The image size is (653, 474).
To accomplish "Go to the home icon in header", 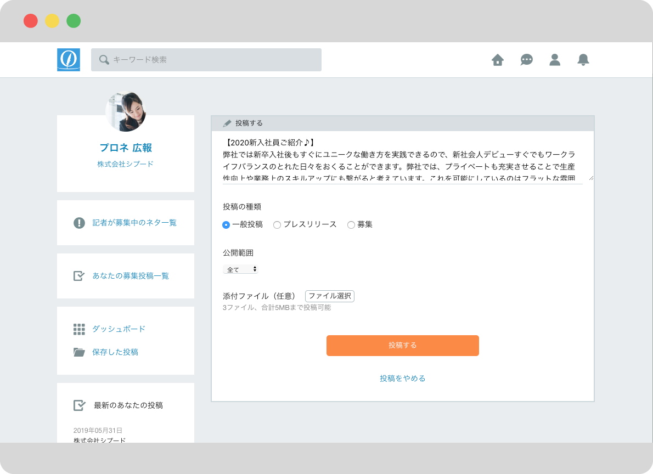I will 498,60.
